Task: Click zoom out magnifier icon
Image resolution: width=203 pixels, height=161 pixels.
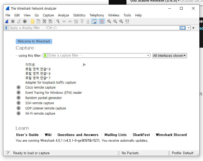Action: (x=115, y=21)
